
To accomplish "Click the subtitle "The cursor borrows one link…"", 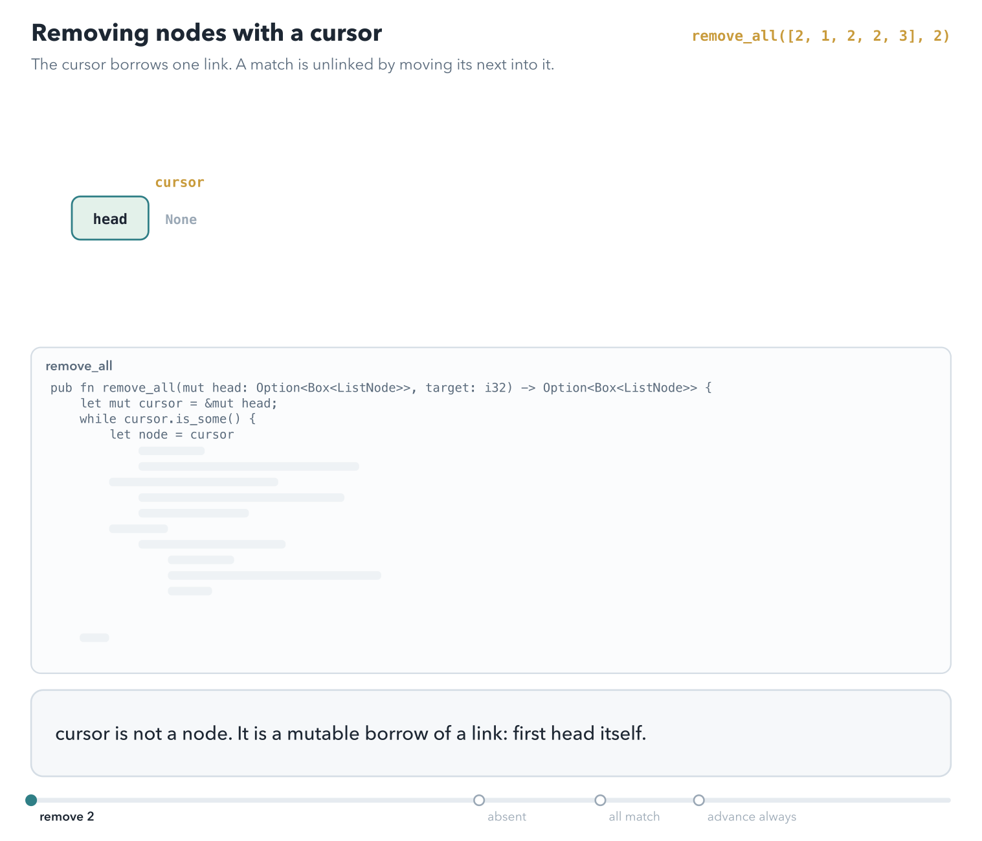I will (x=293, y=65).
